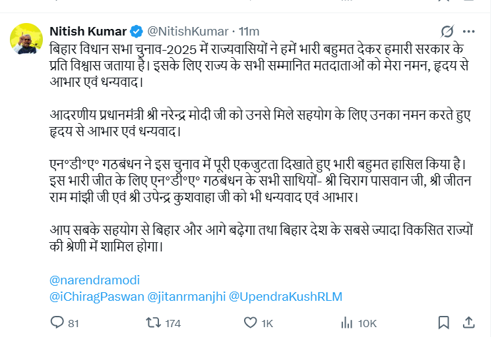Open Nitish Kumar's profile picture
The width and height of the screenshot is (500, 337).
27,39
